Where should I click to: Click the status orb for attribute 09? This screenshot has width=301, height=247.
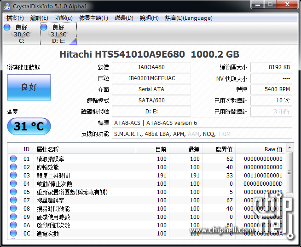point(13,217)
